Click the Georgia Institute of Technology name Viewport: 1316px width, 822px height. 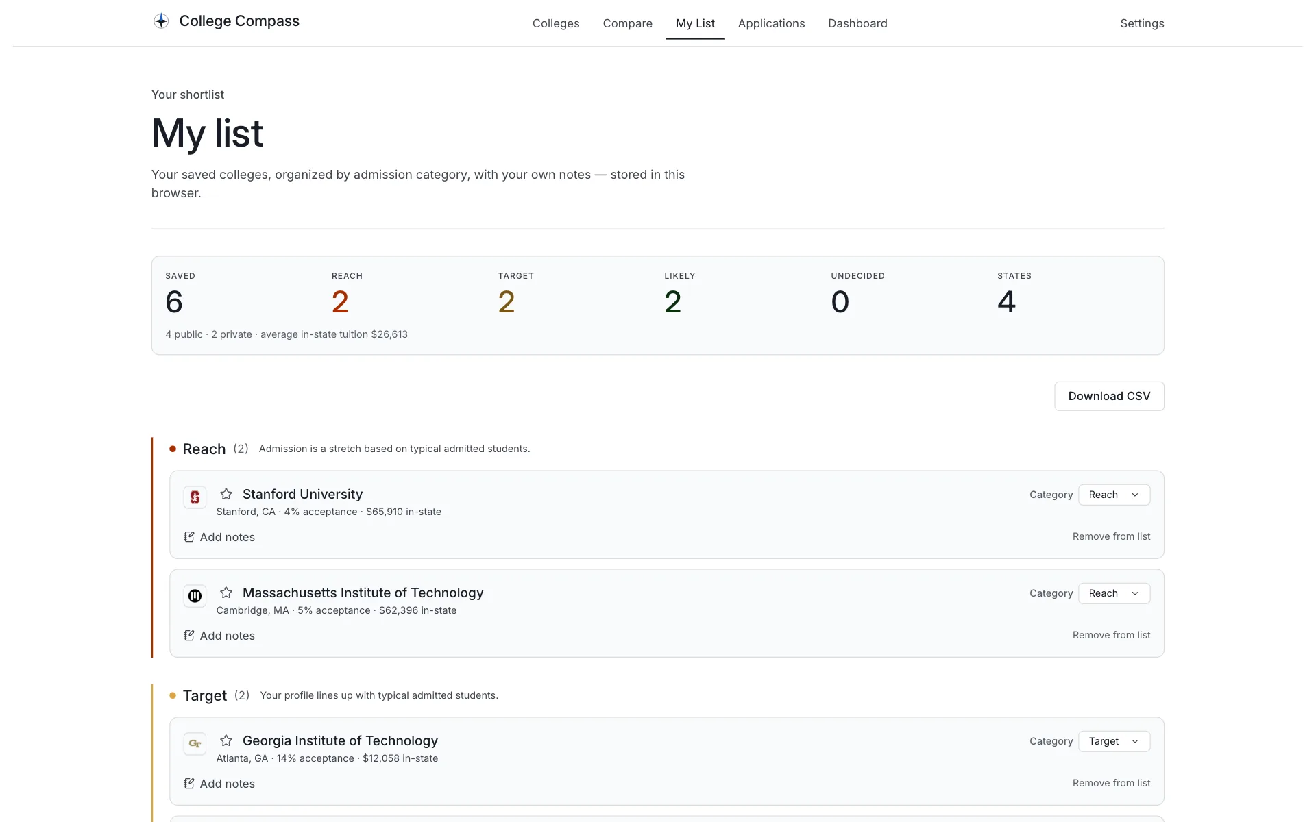[x=340, y=740]
